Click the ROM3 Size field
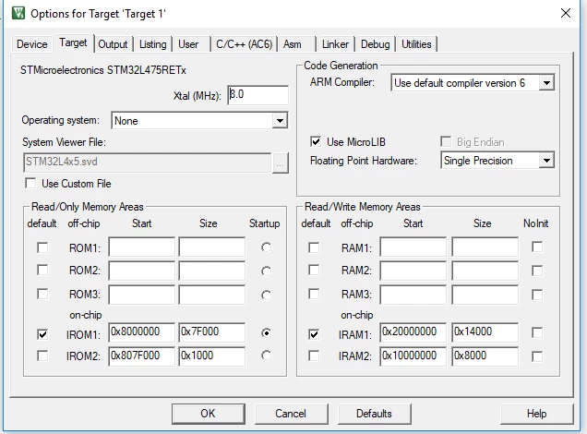587x434 pixels. click(x=212, y=295)
